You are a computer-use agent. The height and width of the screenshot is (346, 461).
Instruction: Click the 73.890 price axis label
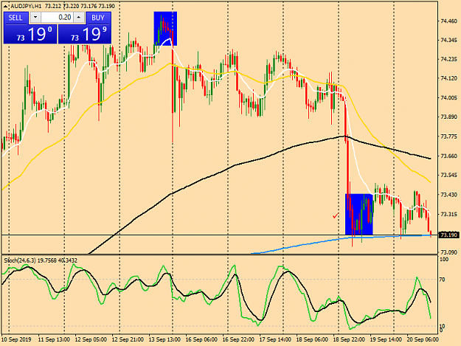pyautogui.click(x=449, y=117)
